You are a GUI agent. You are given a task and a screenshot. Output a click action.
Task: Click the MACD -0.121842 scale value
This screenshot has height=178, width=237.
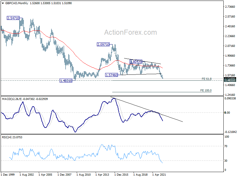230,132
